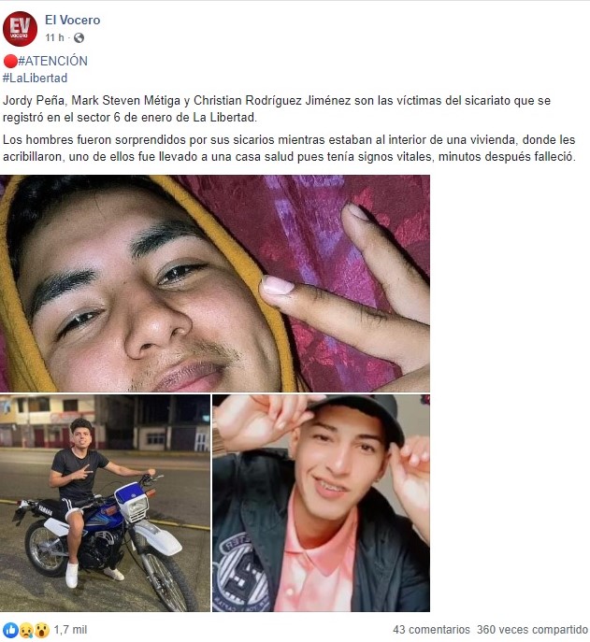Open the #ATENCIÓN hashtag

(52, 61)
